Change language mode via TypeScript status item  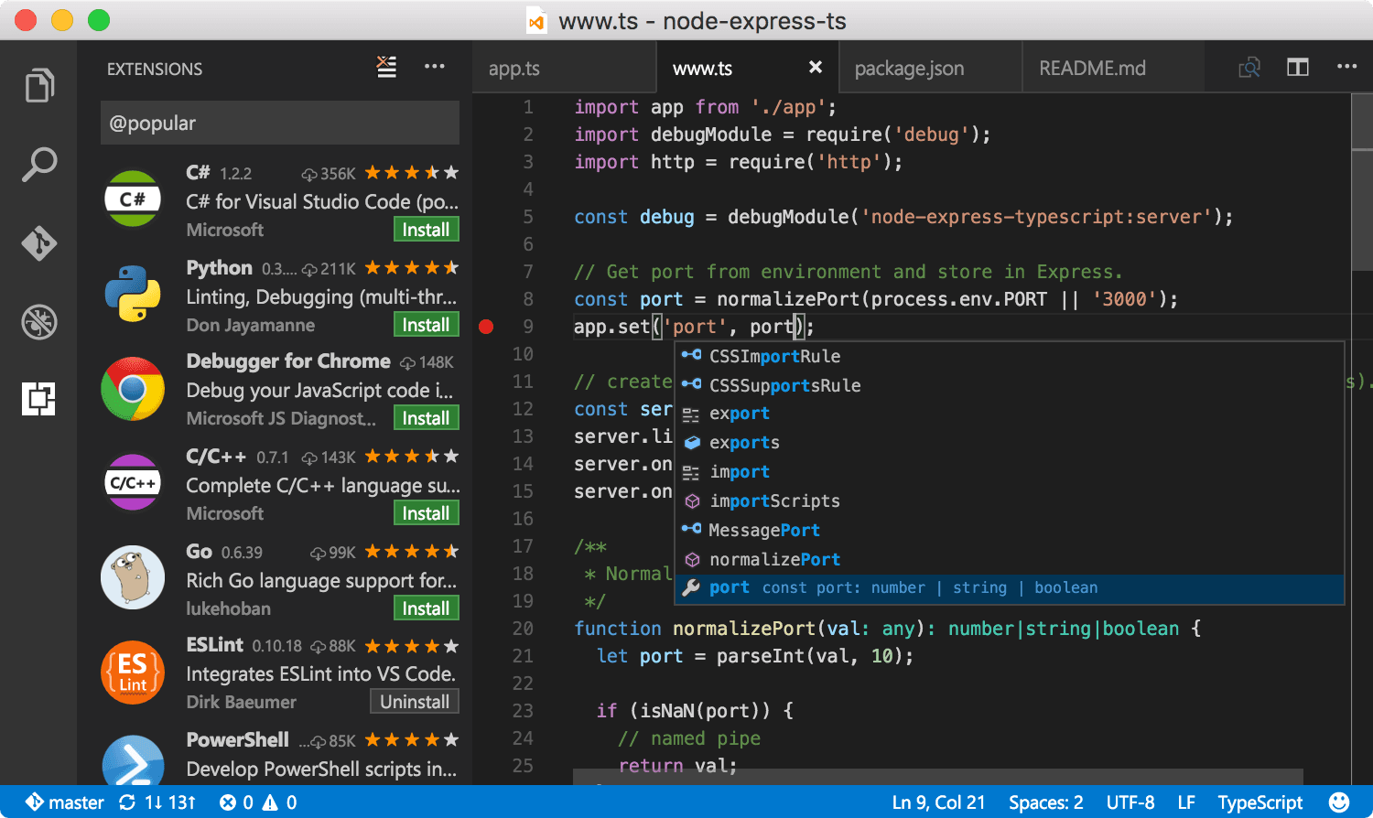pos(1259,802)
